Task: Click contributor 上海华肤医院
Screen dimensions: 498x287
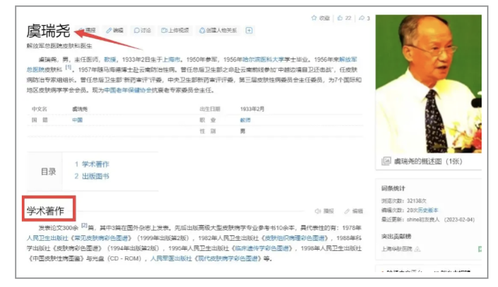Action: pyautogui.click(x=396, y=249)
